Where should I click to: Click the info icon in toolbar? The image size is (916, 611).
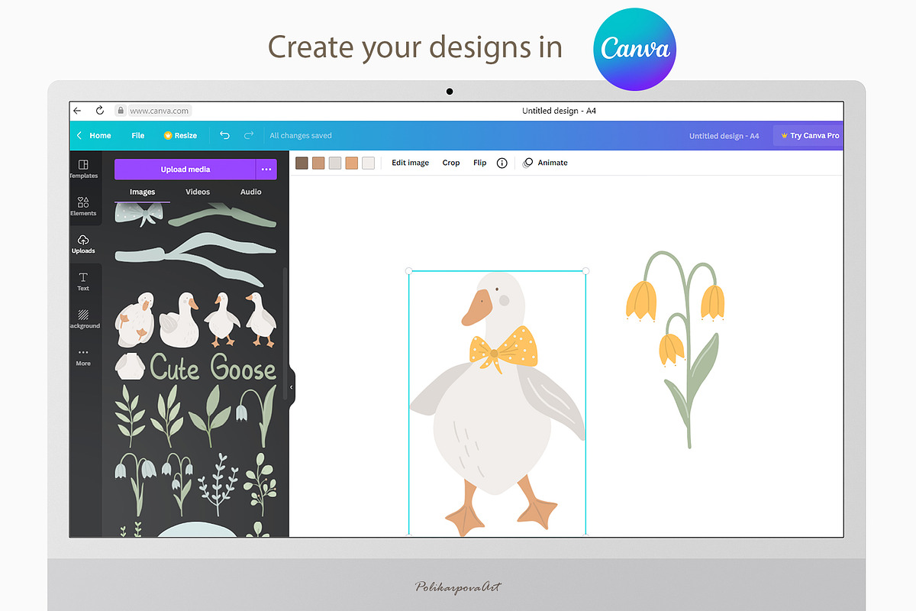[x=502, y=163]
